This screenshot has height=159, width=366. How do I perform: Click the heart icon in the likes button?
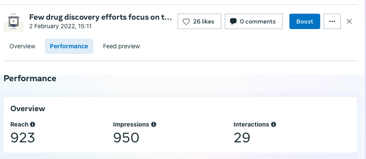(x=186, y=22)
